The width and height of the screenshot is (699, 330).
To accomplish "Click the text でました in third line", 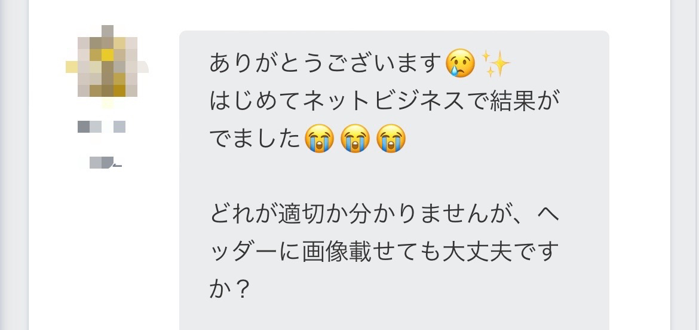I will [x=256, y=139].
